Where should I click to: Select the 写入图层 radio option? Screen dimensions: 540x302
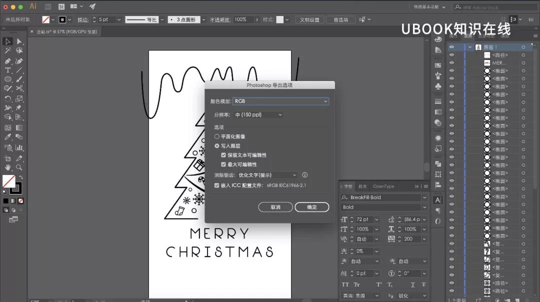click(216, 146)
